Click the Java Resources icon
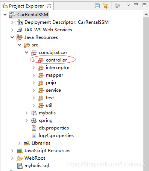 pos(20,37)
